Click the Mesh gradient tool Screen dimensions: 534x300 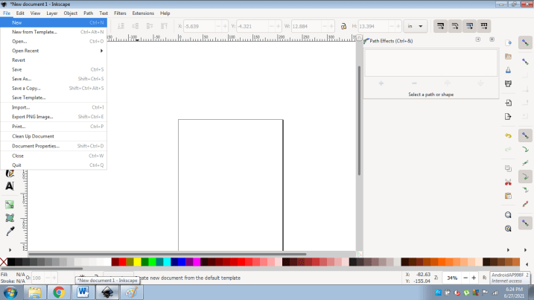[x=10, y=218]
